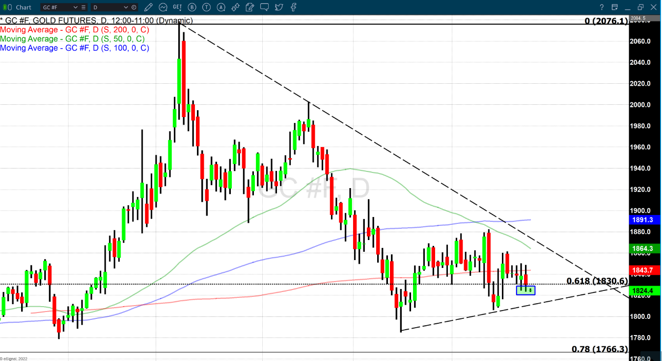The width and height of the screenshot is (662, 361).
Task: Expand the D interval dropdown
Action: (x=126, y=7)
